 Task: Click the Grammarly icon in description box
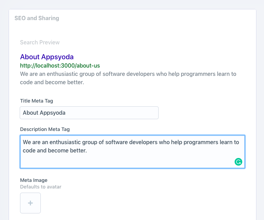[x=238, y=162]
